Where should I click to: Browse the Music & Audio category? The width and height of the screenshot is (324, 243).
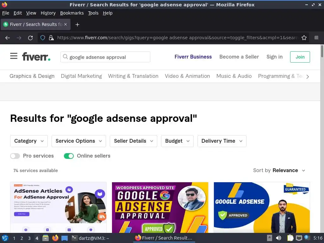[234, 76]
